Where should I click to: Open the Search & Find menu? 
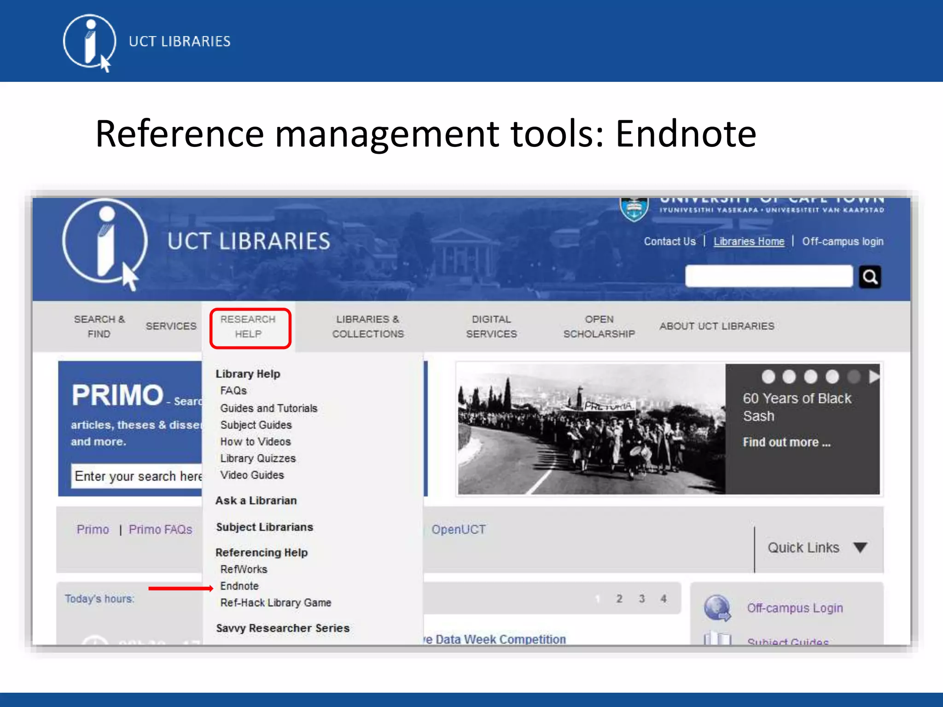pos(99,326)
